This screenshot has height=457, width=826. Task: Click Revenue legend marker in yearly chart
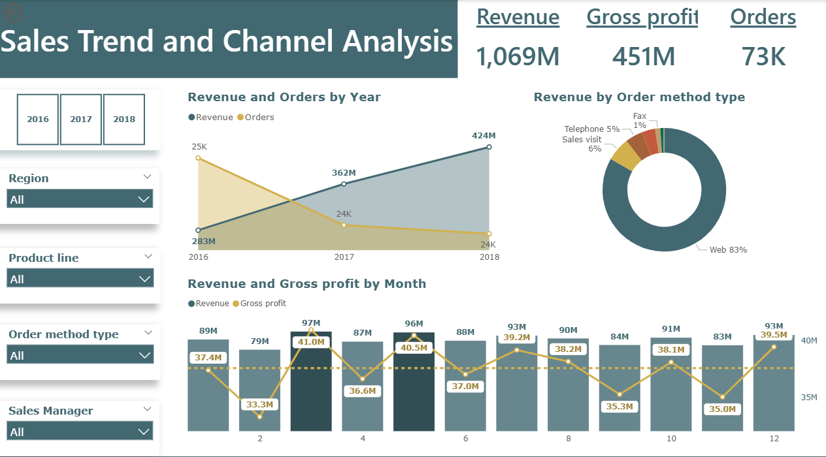(191, 118)
